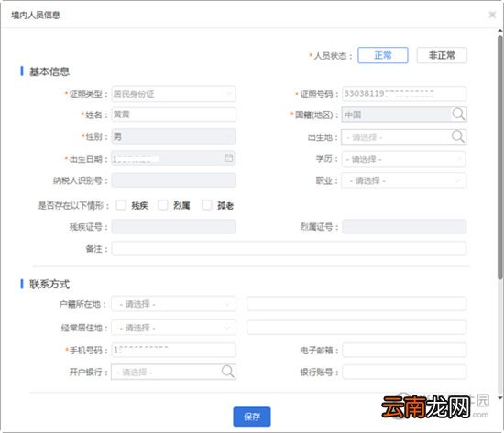
Task: Click the 户籍所在地 detailed address field
Action: (x=356, y=304)
